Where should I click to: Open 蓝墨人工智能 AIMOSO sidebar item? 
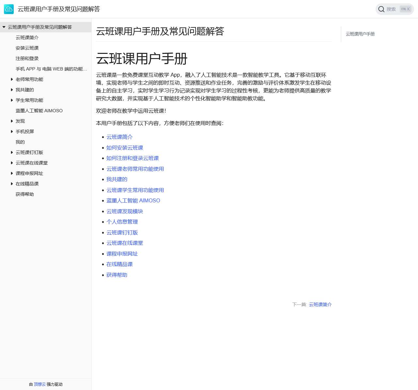39,111
